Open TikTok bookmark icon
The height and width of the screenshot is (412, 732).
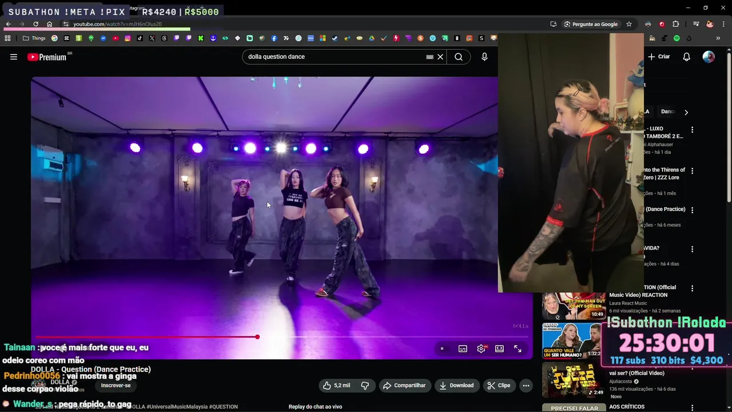coord(140,38)
